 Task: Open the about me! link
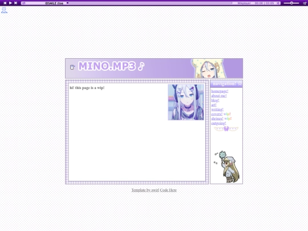pos(219,96)
